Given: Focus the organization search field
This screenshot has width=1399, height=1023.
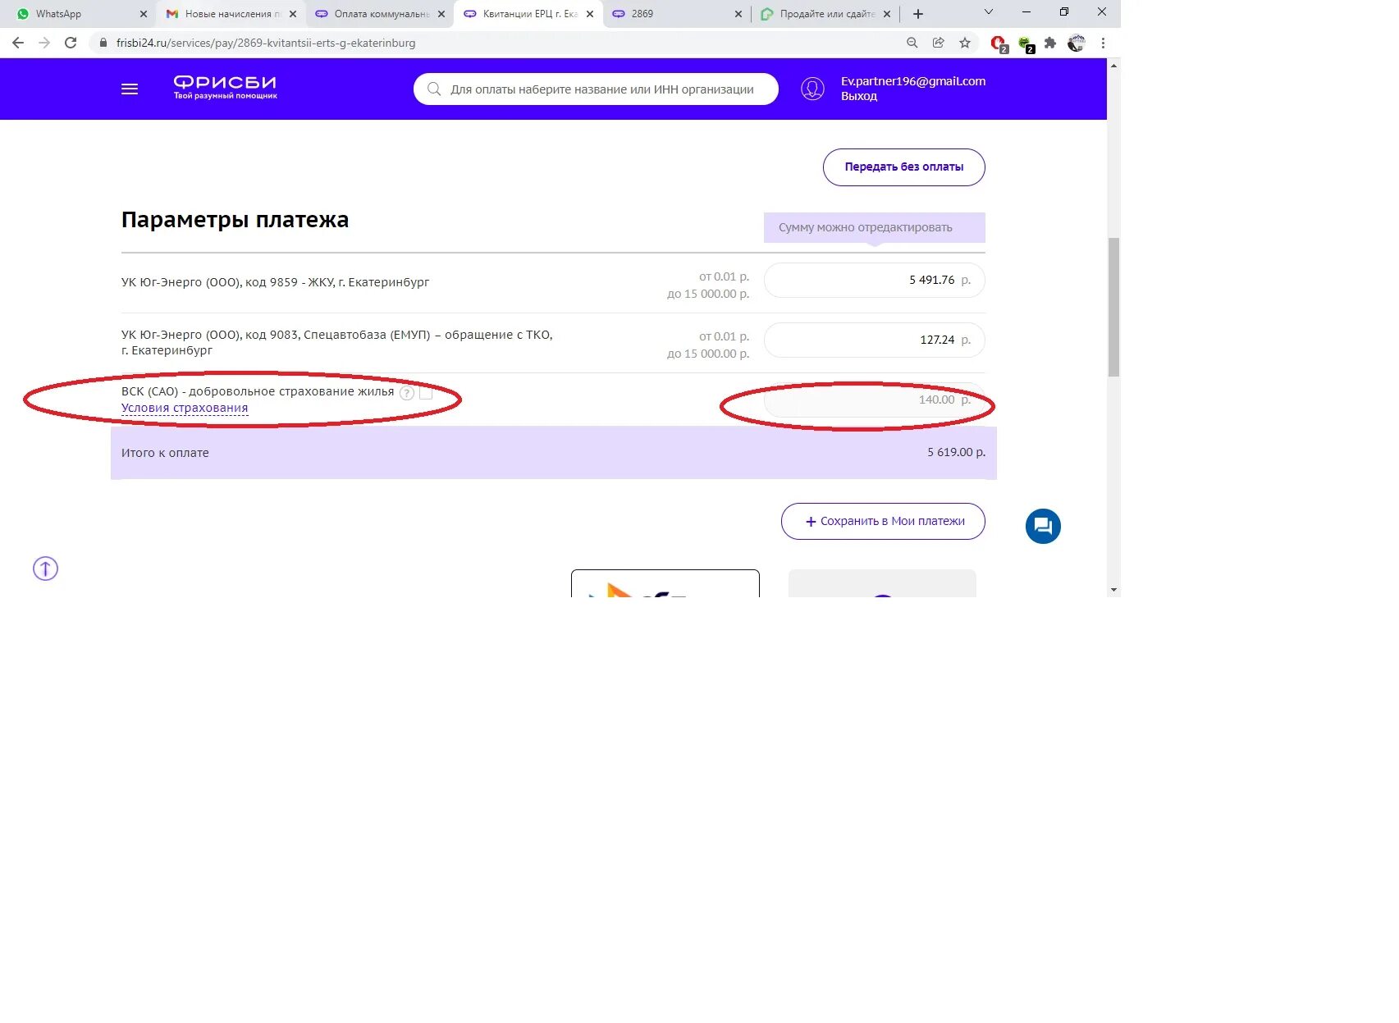Looking at the screenshot, I should (x=596, y=89).
